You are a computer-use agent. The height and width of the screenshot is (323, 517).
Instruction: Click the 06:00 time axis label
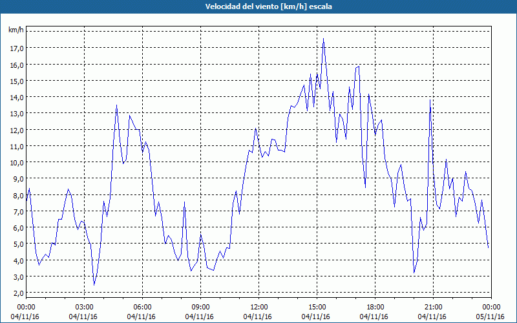142,307
